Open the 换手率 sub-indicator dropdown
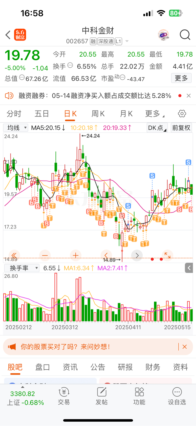The image size is (196, 426). click(22, 268)
